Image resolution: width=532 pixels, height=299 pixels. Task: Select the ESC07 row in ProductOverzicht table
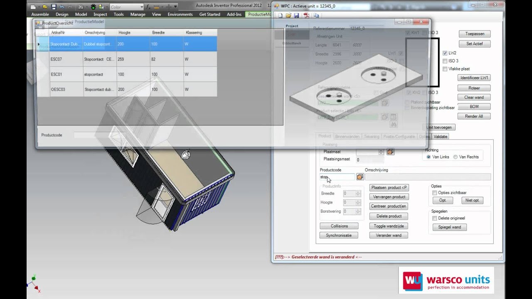[x=127, y=59]
